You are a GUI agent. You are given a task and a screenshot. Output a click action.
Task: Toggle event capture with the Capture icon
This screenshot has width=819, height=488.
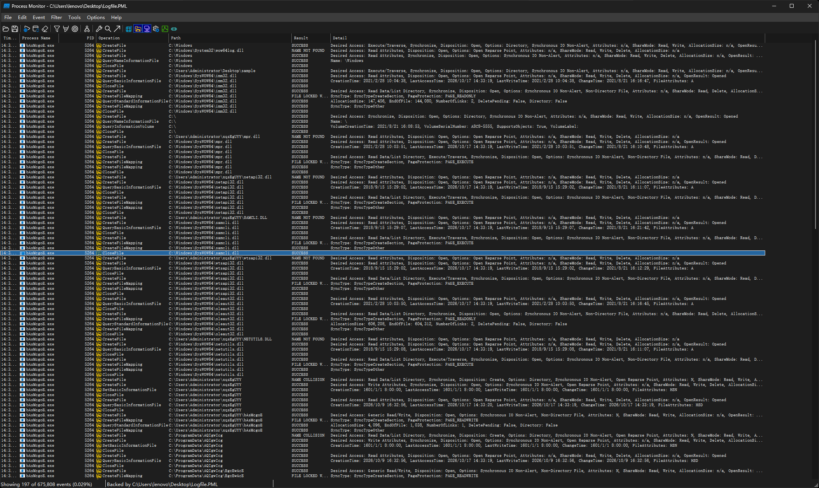point(27,29)
